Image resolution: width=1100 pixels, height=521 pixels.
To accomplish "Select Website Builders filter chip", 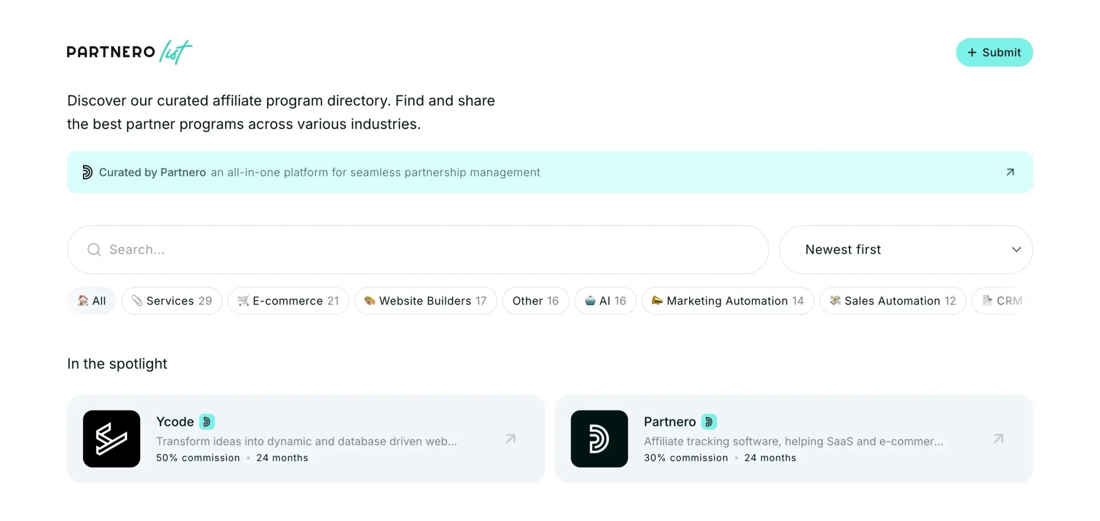I will (x=425, y=301).
